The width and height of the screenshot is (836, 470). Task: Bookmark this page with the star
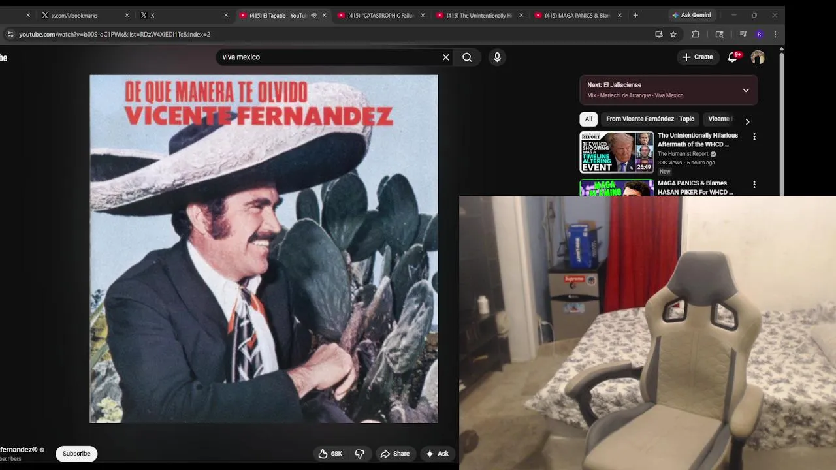pos(673,34)
